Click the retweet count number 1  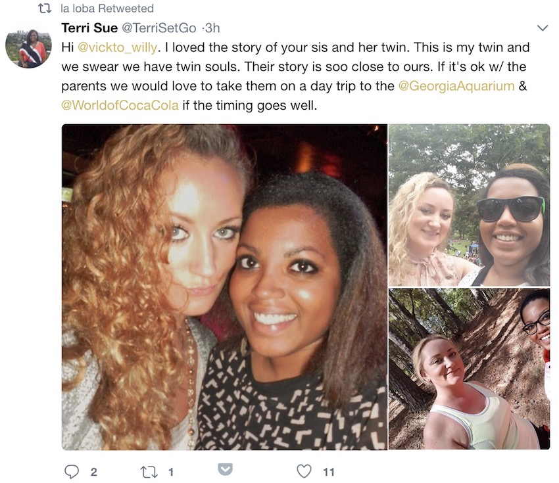(x=171, y=472)
